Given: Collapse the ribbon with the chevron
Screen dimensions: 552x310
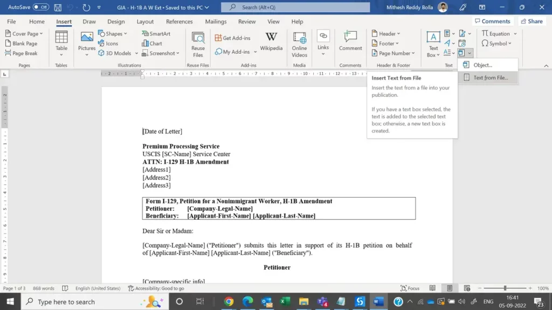Looking at the screenshot, I should click(546, 66).
